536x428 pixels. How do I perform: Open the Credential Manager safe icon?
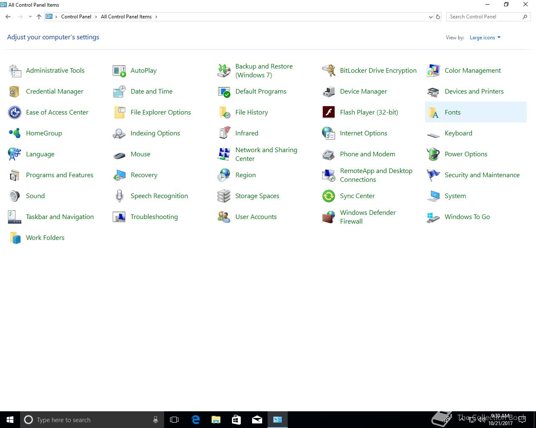click(15, 92)
